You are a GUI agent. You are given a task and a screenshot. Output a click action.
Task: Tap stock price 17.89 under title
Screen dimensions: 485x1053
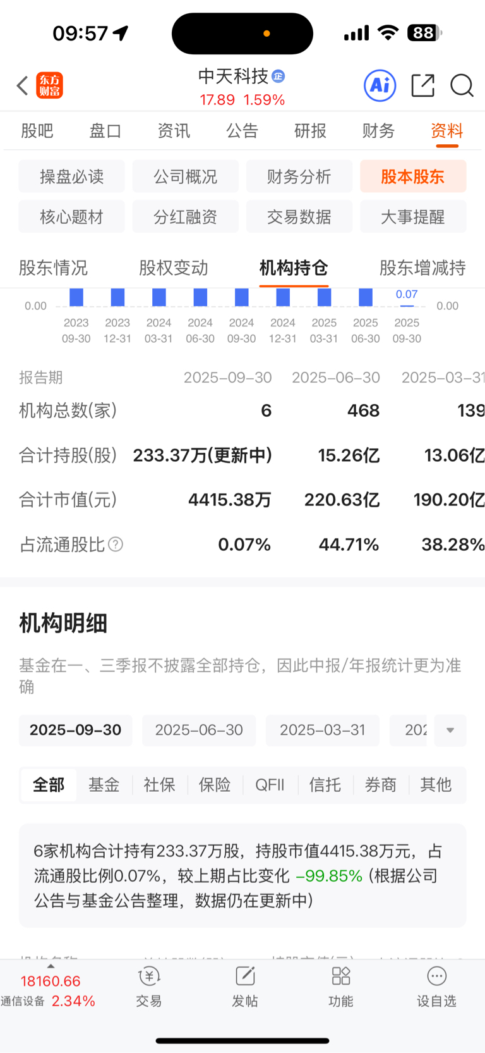coord(217,100)
